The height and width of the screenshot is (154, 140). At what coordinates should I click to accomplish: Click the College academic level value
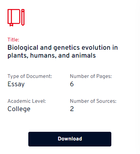click(19, 109)
